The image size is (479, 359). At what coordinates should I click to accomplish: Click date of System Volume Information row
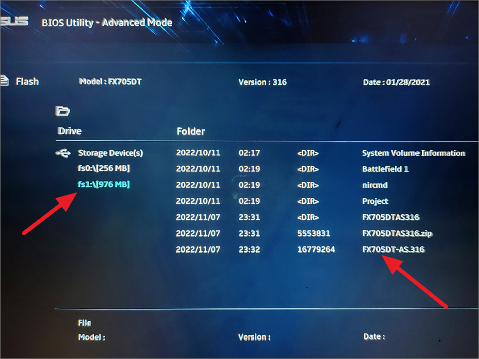[198, 153]
